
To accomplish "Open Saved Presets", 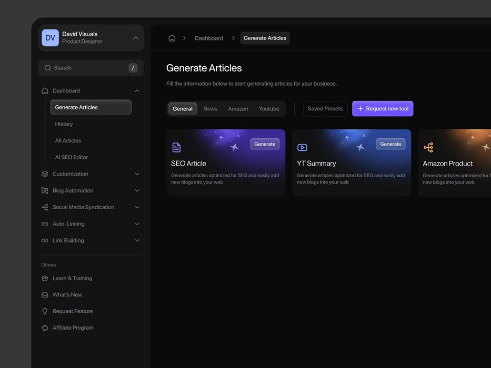I will (325, 109).
